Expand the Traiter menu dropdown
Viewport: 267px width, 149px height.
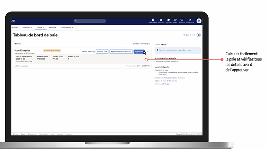click(40, 27)
